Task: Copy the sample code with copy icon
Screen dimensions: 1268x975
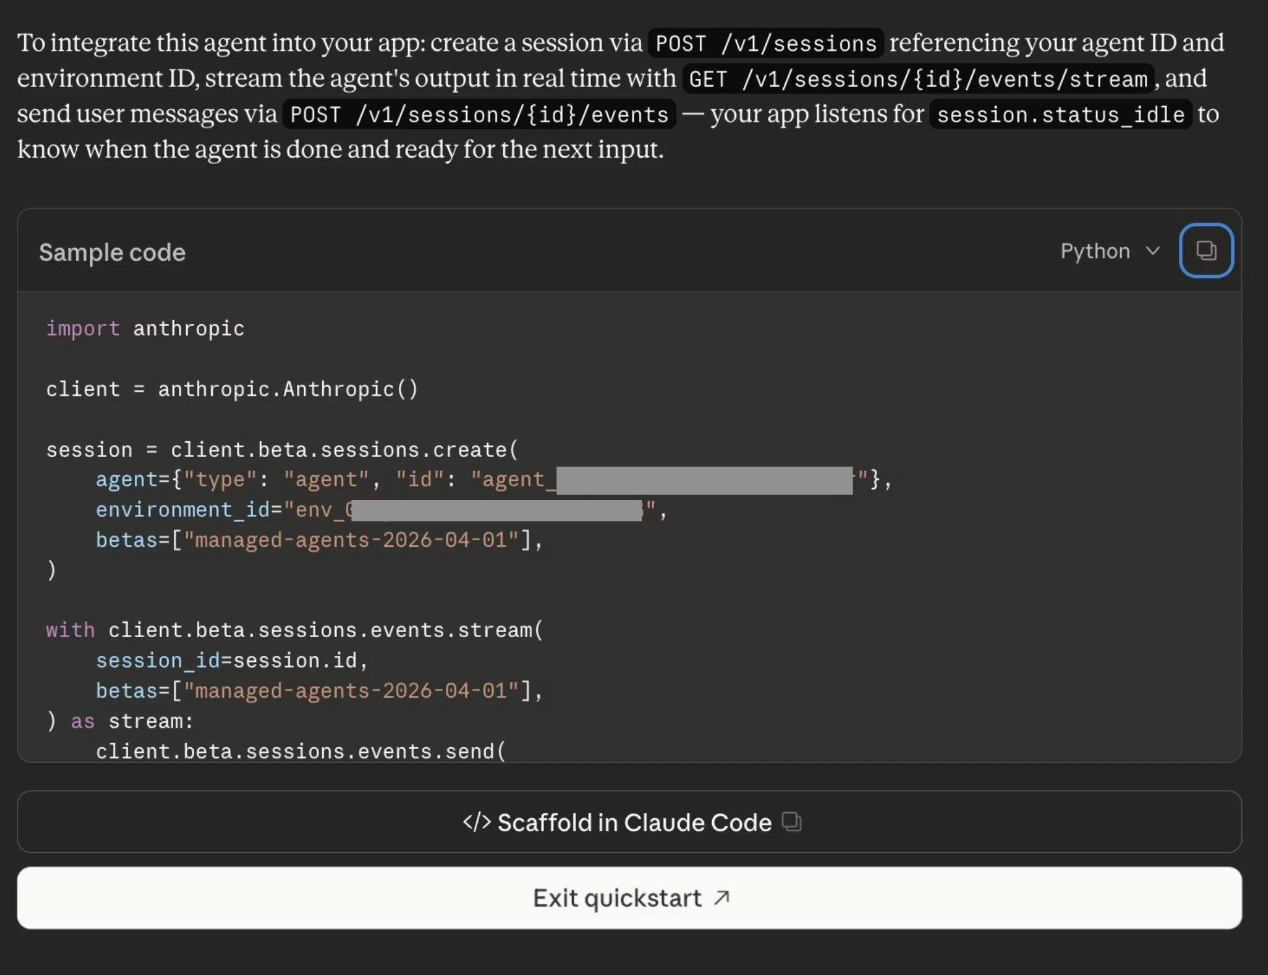Action: click(1206, 251)
